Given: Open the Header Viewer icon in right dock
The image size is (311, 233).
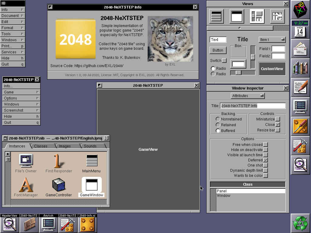Looking at the screenshot, I should 301,165.
